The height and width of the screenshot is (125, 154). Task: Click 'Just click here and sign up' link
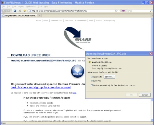41,87
